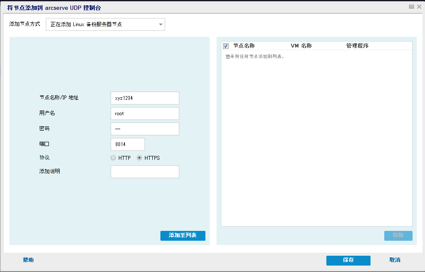The image size is (425, 272).
Task: Click the 用户名 field containing root
Action: click(145, 113)
